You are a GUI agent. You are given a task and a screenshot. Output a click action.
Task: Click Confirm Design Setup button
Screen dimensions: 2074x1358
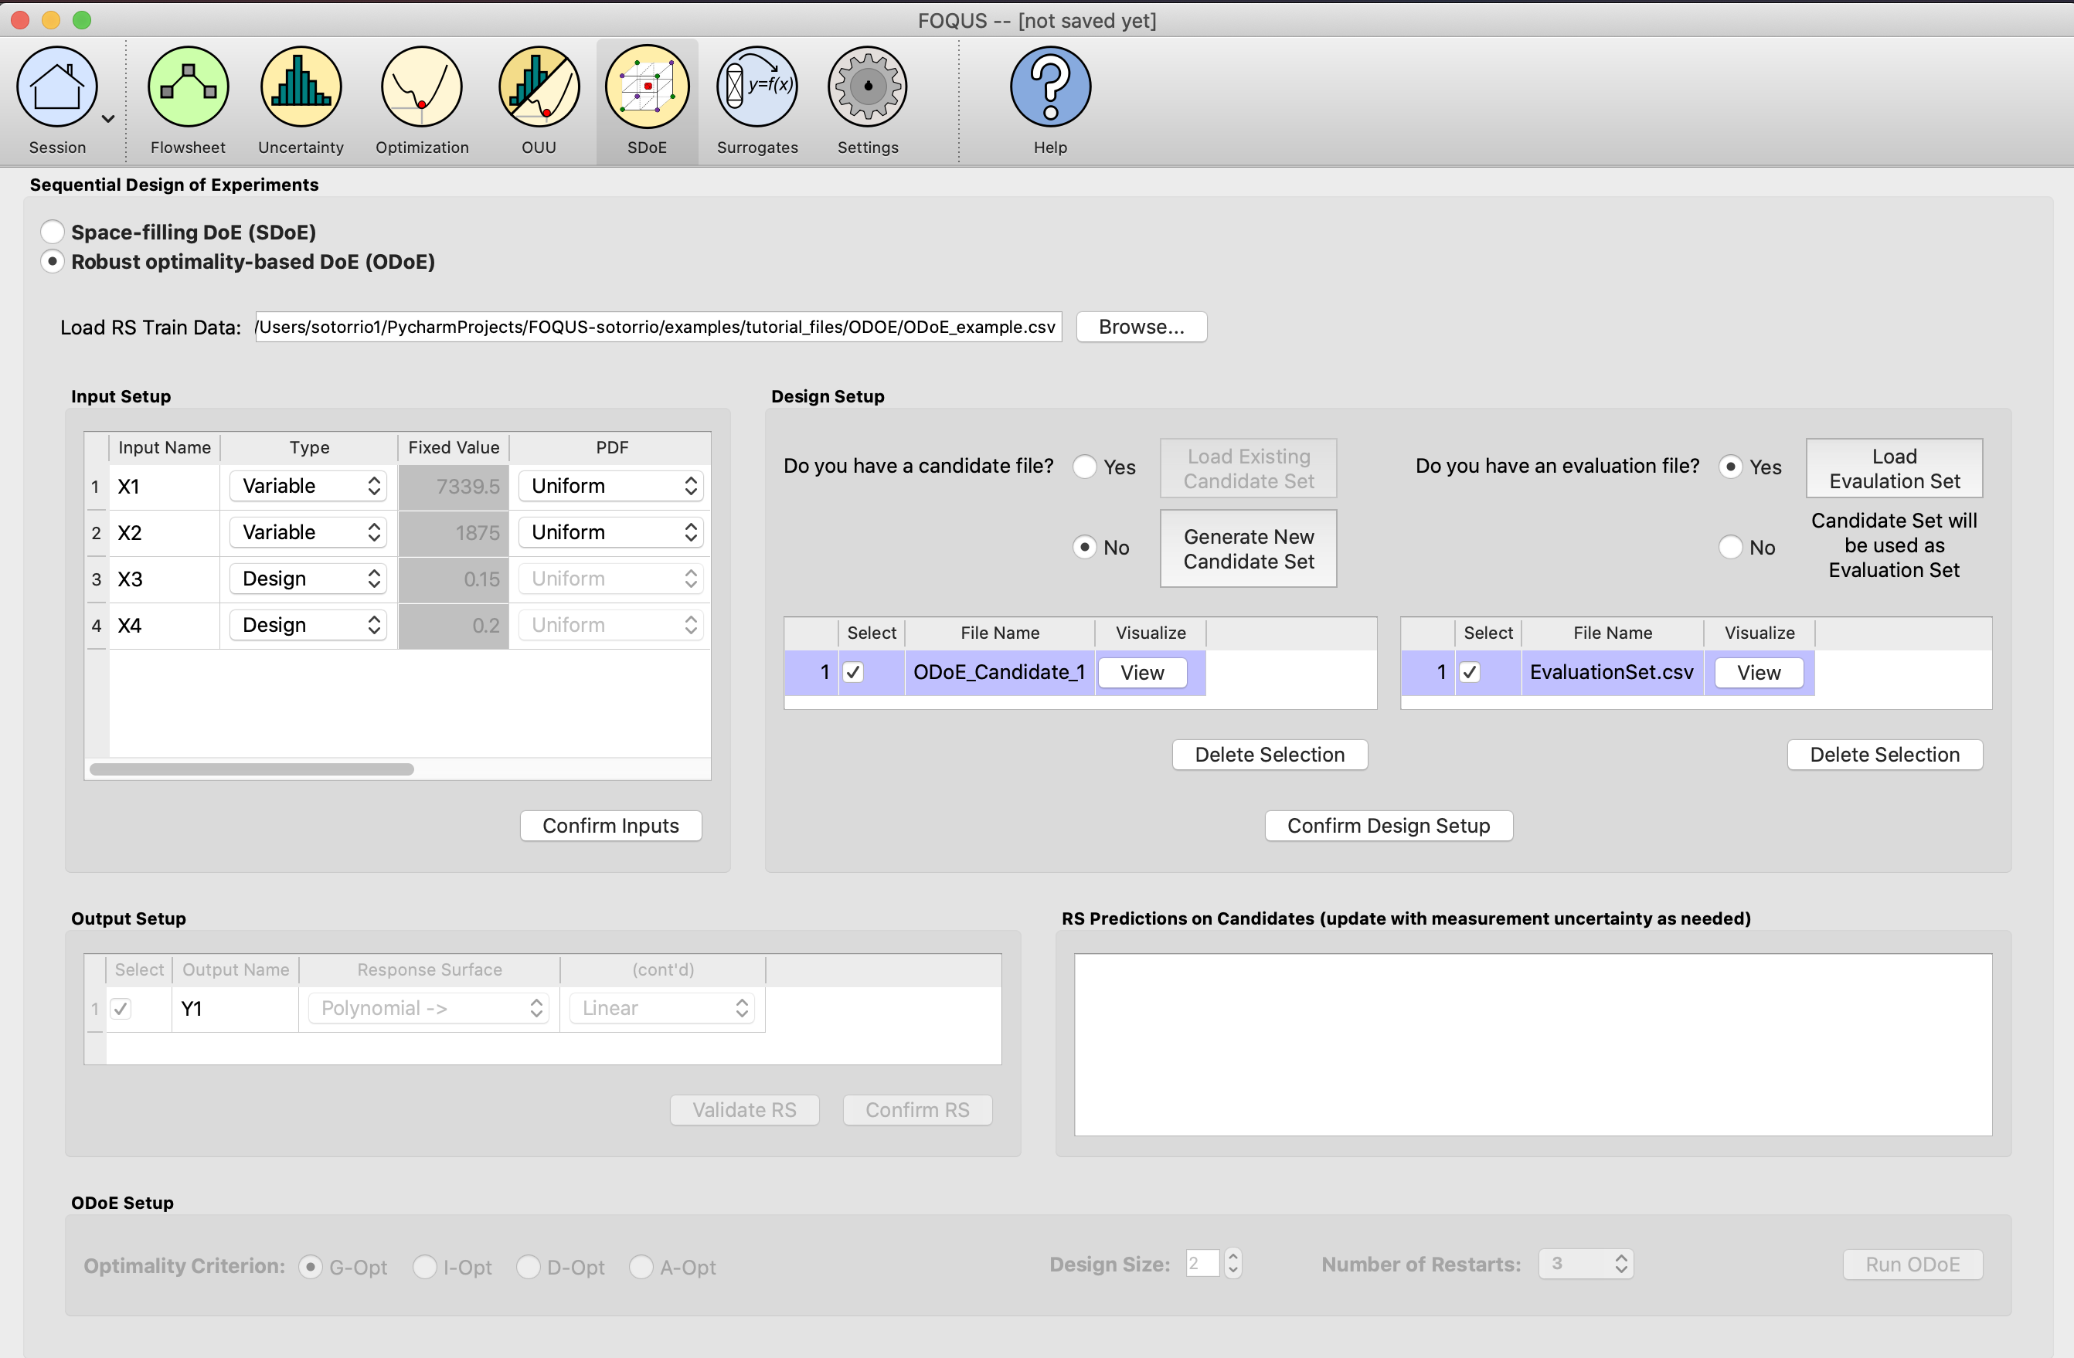tap(1388, 826)
